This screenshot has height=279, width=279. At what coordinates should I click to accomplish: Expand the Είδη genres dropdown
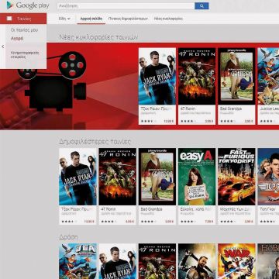click(64, 19)
